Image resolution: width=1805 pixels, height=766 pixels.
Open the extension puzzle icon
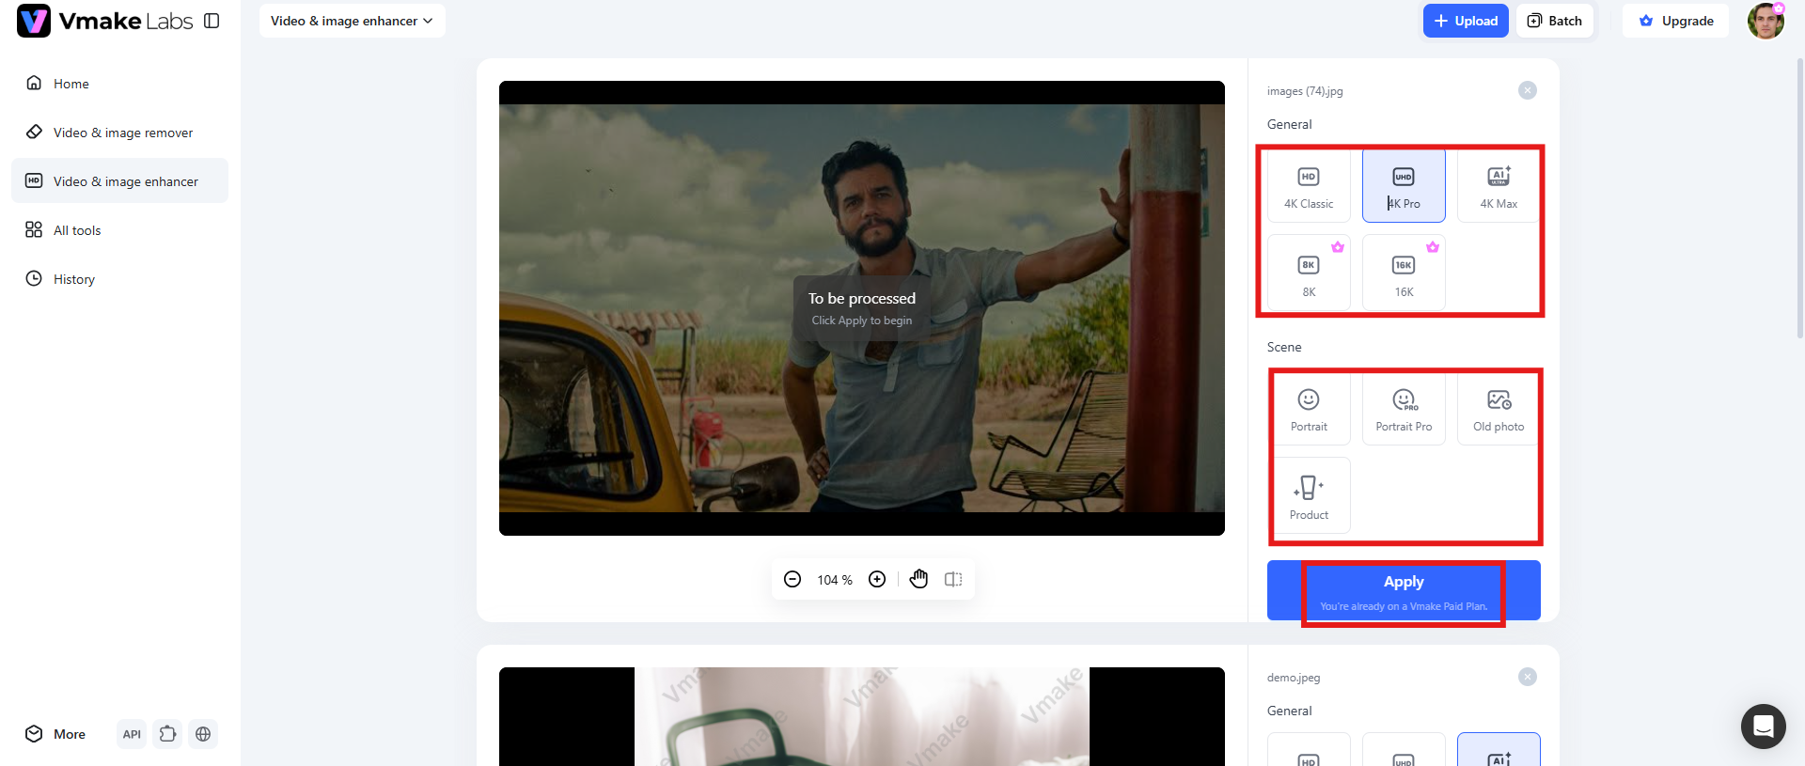tap(167, 734)
